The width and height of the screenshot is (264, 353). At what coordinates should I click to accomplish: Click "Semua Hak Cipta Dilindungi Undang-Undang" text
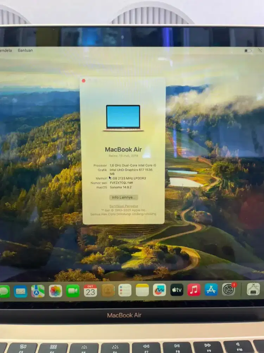pyautogui.click(x=123, y=214)
